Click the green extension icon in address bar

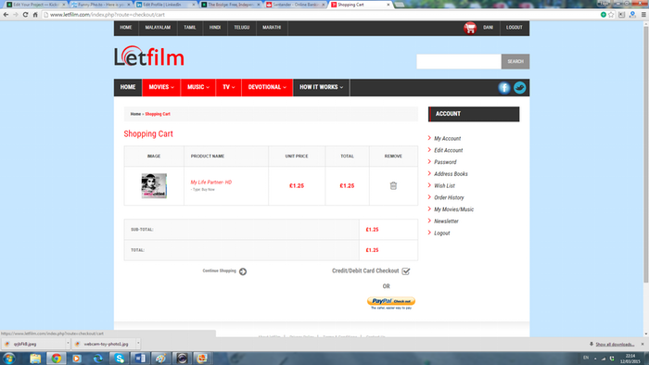[x=603, y=15]
